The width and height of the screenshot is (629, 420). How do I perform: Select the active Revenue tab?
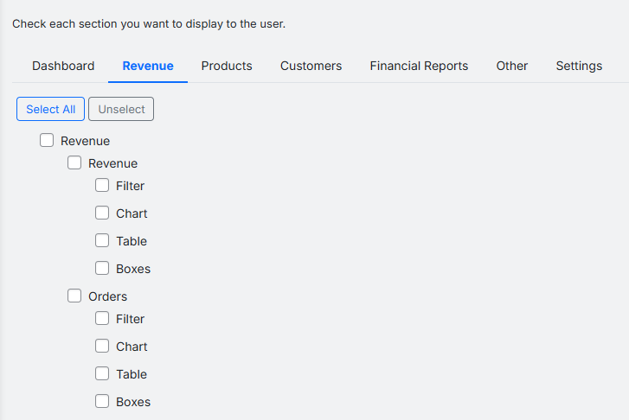pyautogui.click(x=148, y=66)
